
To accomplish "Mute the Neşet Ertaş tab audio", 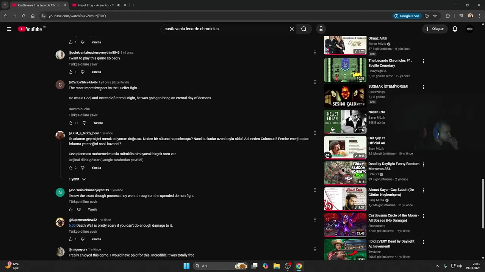I will click(x=119, y=5).
